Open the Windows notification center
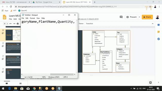Image resolution: width=162 pixels, height=91 pixels. 158,88
